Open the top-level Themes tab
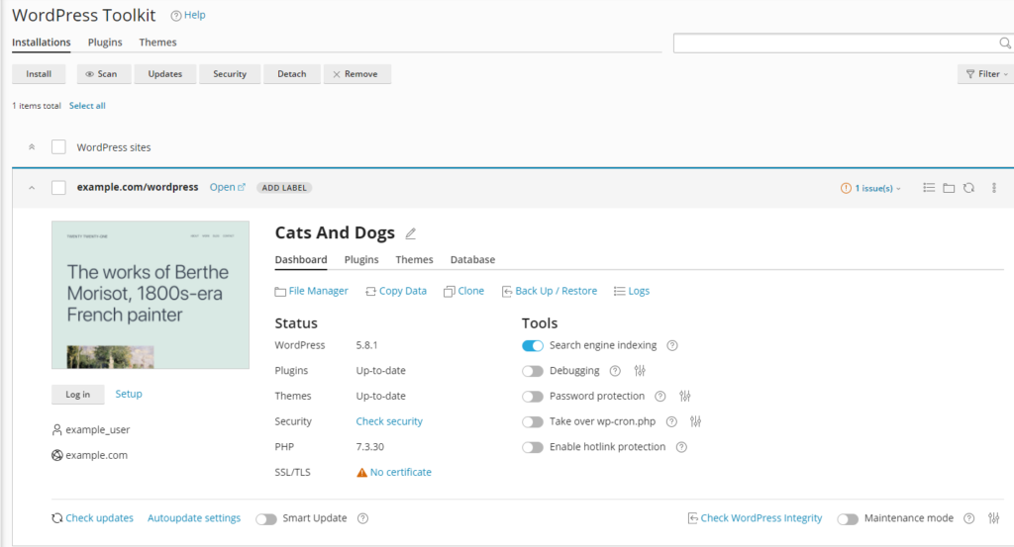The image size is (1014, 547). [x=157, y=43]
